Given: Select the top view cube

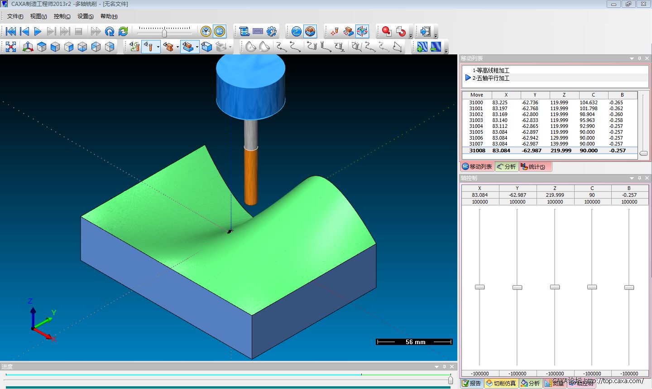Looking at the screenshot, I should click(42, 47).
